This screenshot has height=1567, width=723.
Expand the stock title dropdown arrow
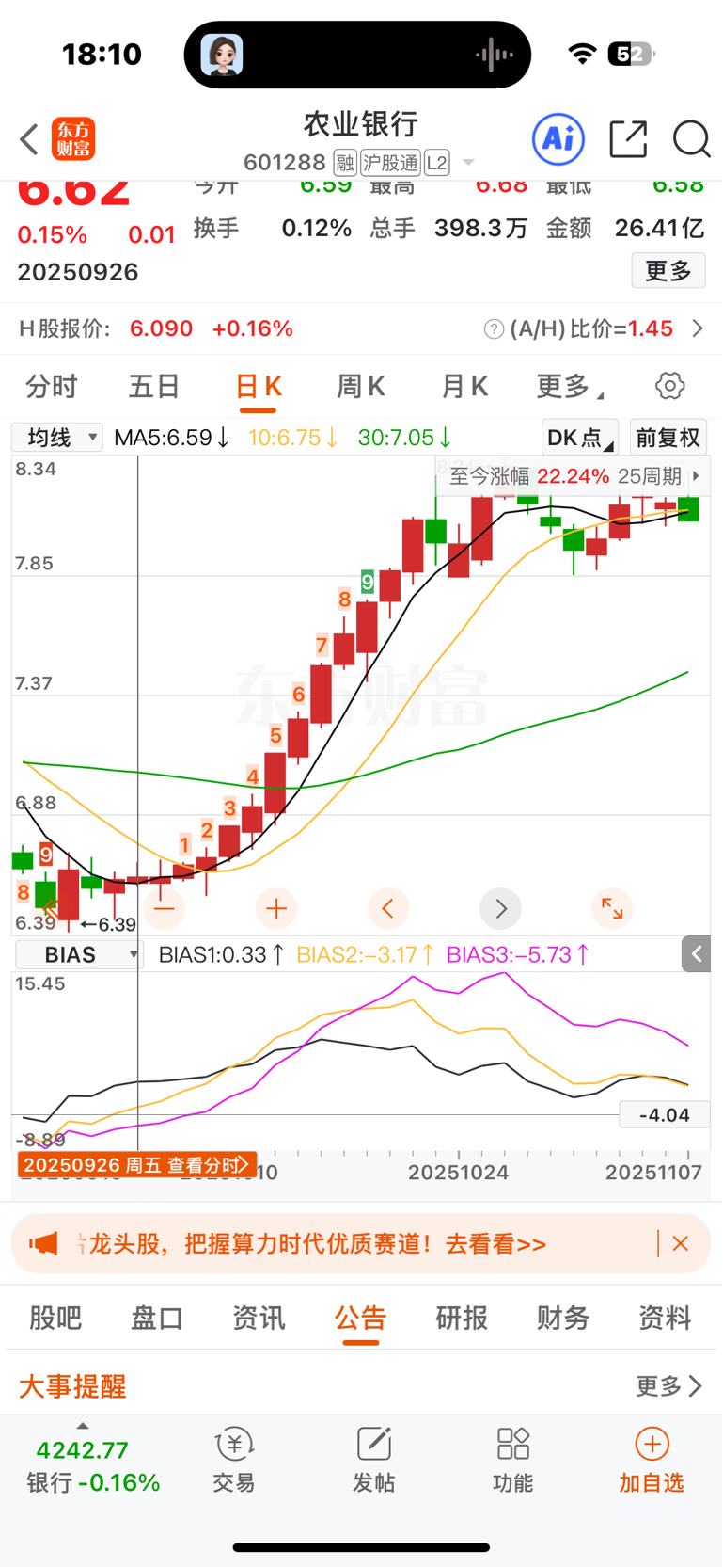point(468,163)
